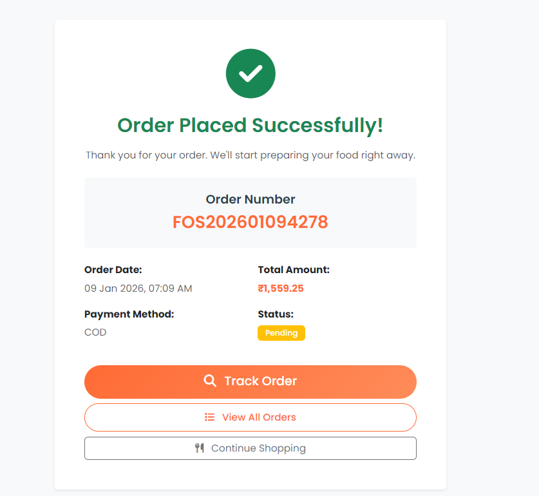This screenshot has width=539, height=496.
Task: Open View All Orders
Action: [250, 417]
